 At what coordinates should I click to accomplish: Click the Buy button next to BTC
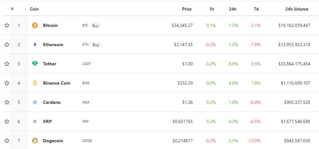click(95, 26)
